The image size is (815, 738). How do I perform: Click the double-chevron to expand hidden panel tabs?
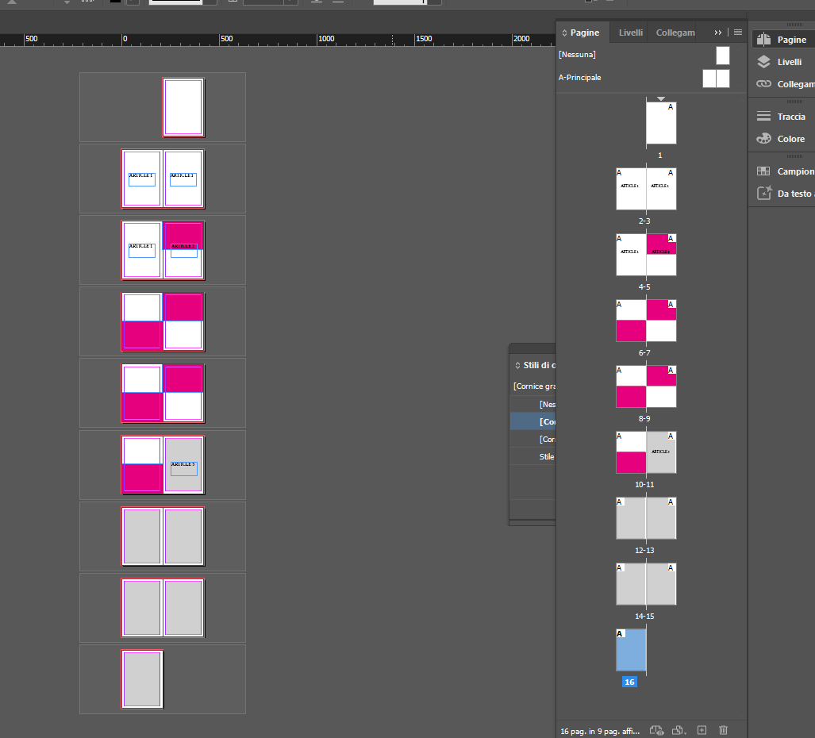click(717, 32)
